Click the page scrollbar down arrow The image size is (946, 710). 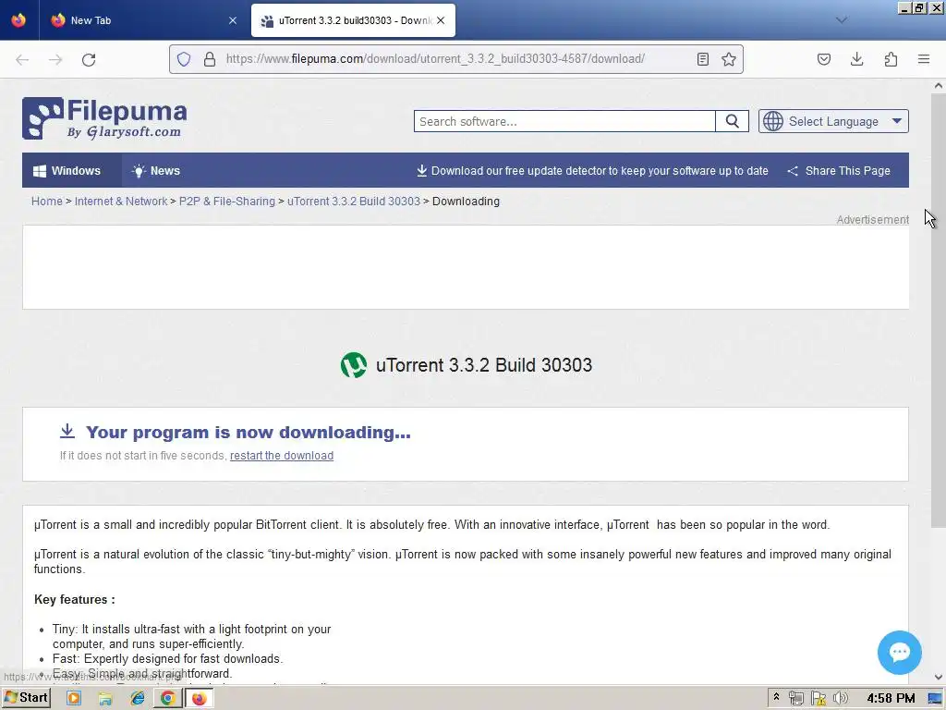coord(939,678)
